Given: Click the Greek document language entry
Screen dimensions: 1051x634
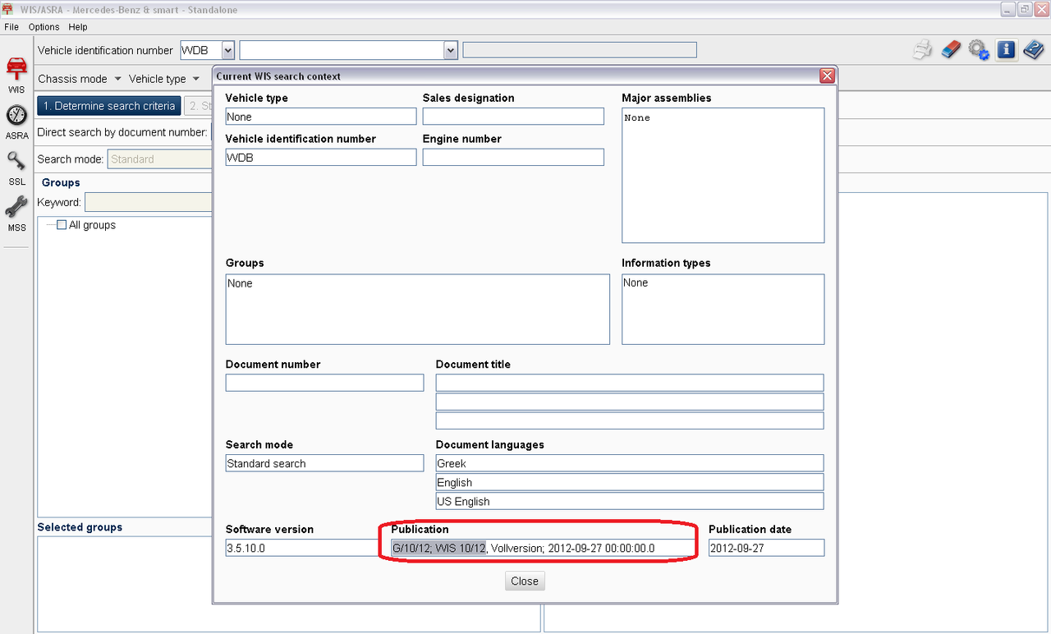Looking at the screenshot, I should tap(629, 463).
